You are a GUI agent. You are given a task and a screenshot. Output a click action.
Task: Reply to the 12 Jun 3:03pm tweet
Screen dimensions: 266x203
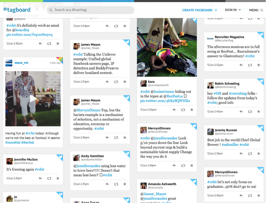point(107,26)
